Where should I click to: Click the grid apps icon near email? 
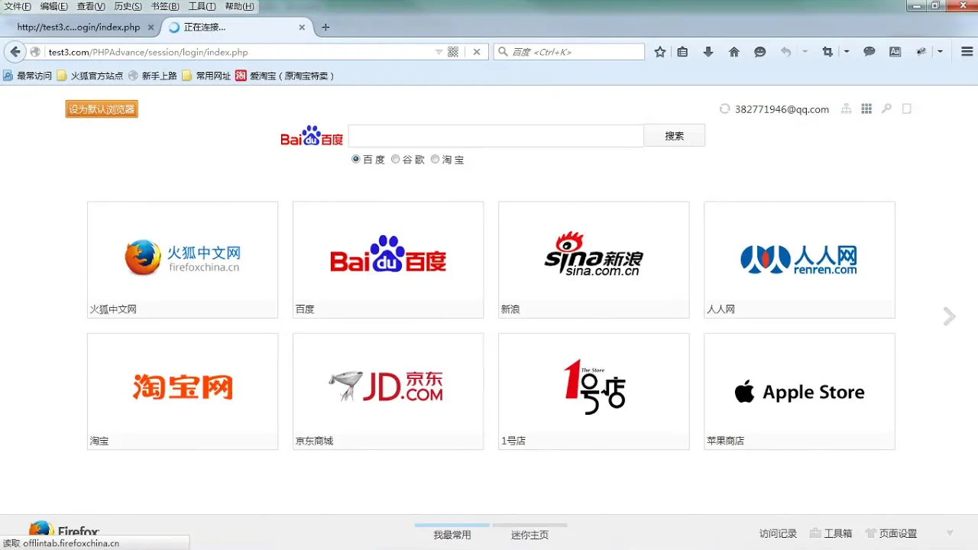(866, 109)
